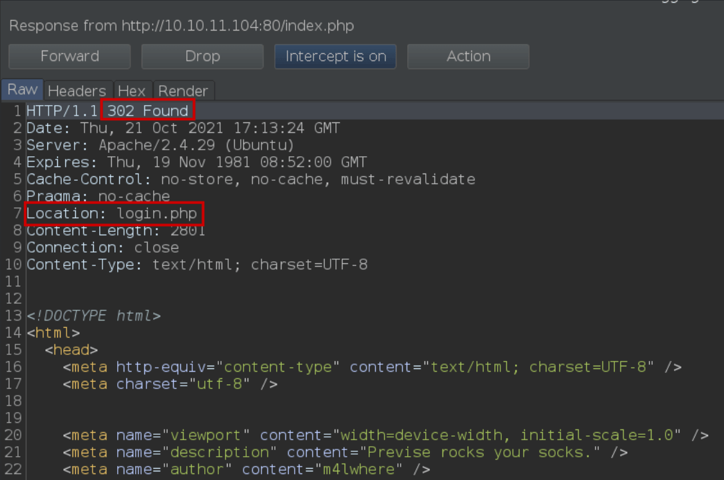Click line number 13 in gutter
Image resolution: width=724 pixels, height=480 pixels.
tap(13, 316)
